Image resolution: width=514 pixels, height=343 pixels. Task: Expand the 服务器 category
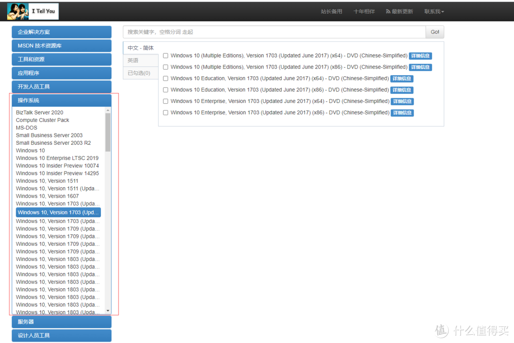pos(61,322)
